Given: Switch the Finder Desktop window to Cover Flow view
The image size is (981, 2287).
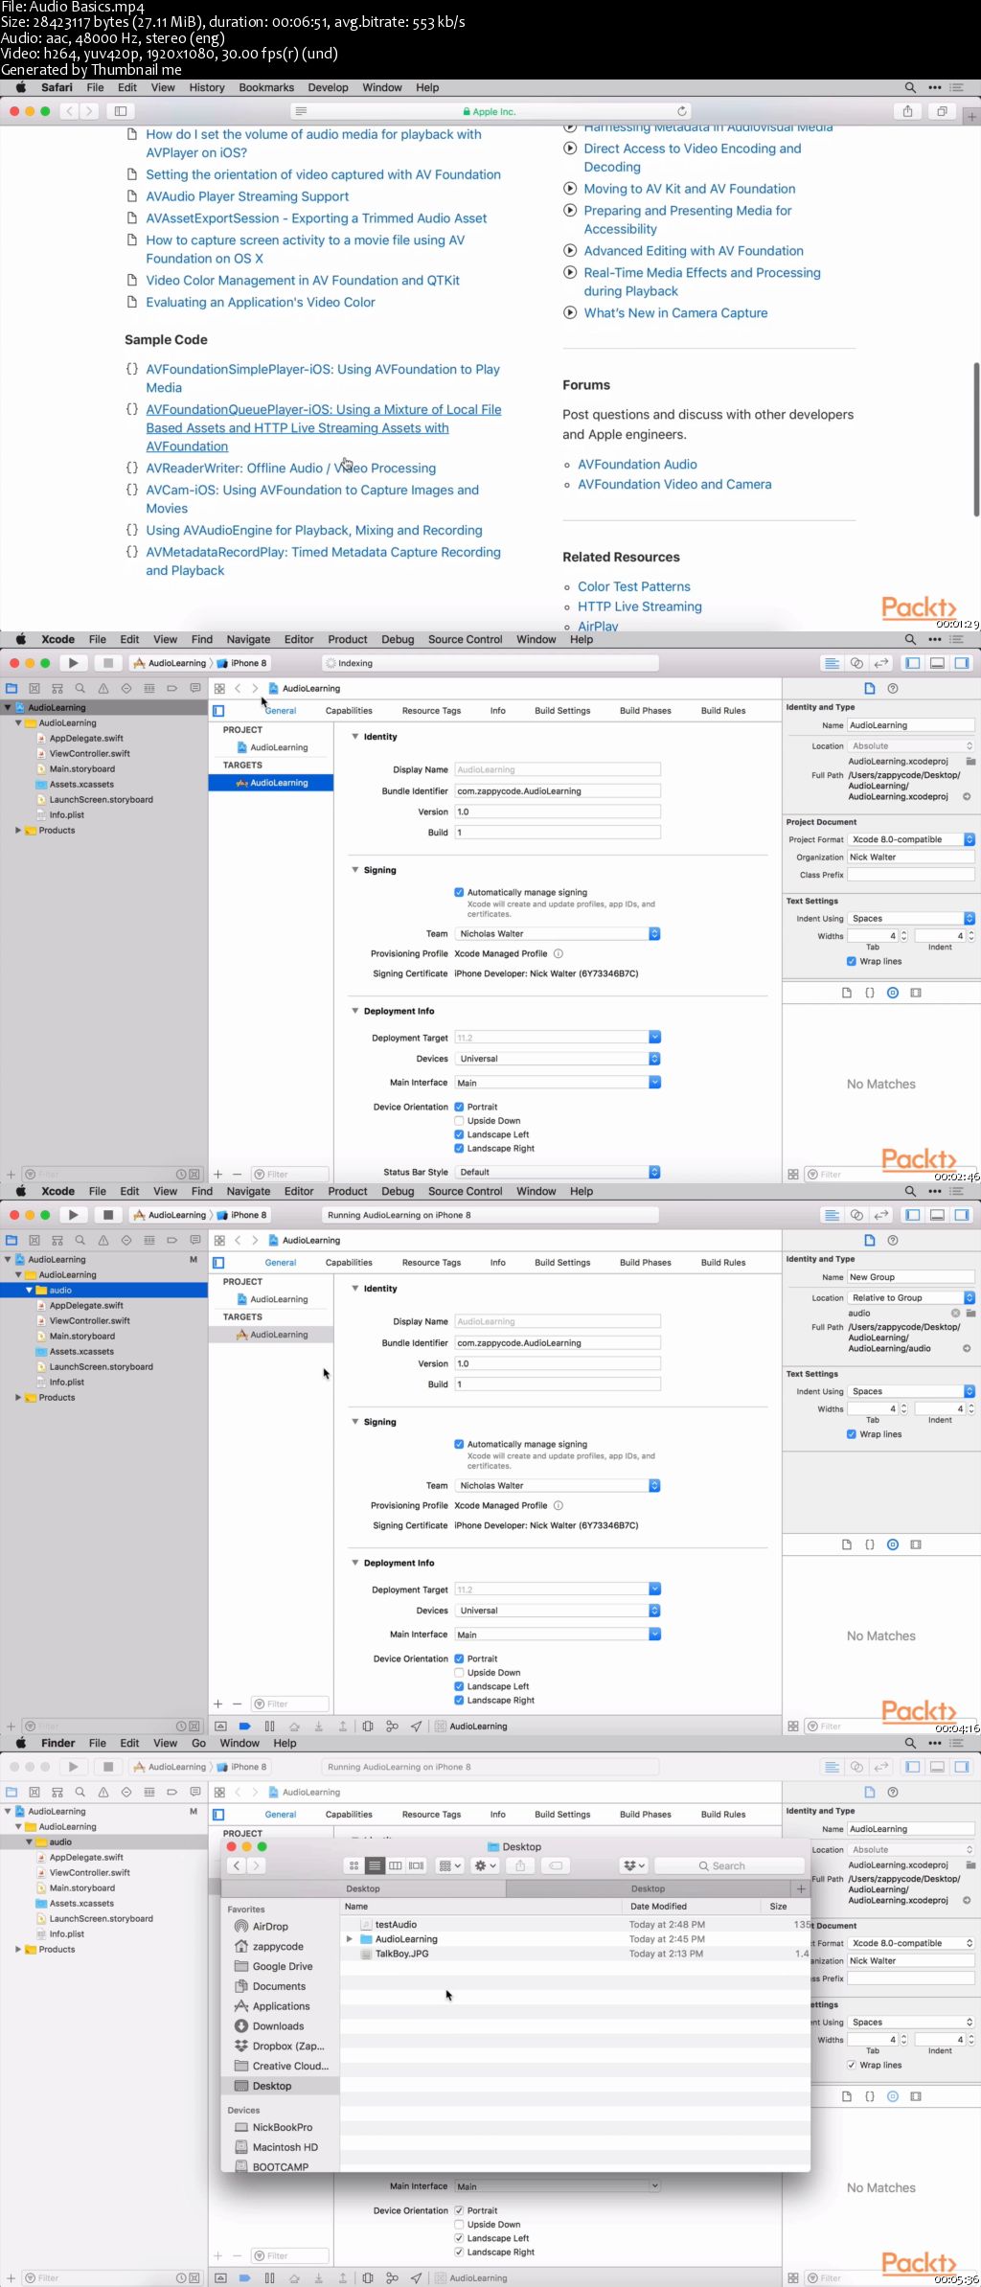Looking at the screenshot, I should 416,1865.
